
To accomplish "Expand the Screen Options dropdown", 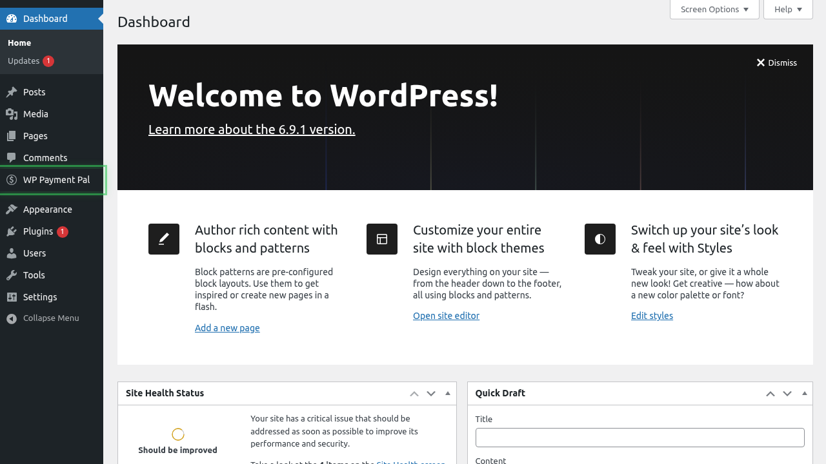I will pos(714,10).
